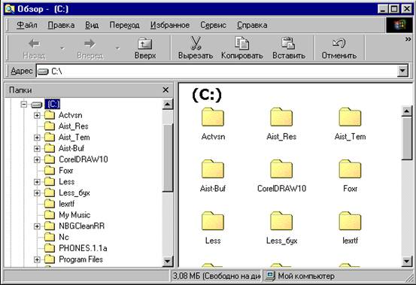Select the Aist-Buf folder icon in file pane
The width and height of the screenshot is (416, 285).
[x=213, y=169]
